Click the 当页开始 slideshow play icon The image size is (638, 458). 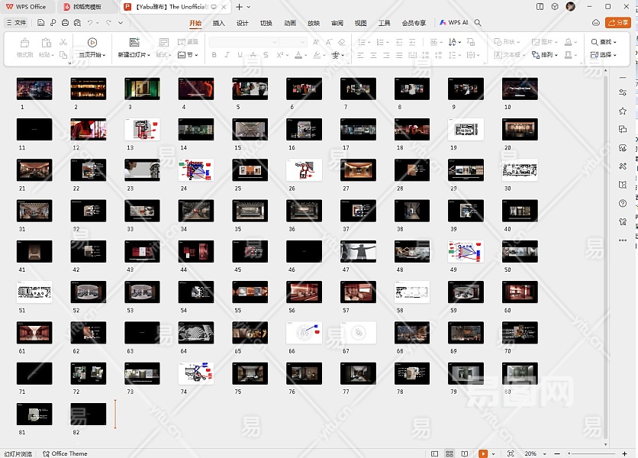coord(92,43)
